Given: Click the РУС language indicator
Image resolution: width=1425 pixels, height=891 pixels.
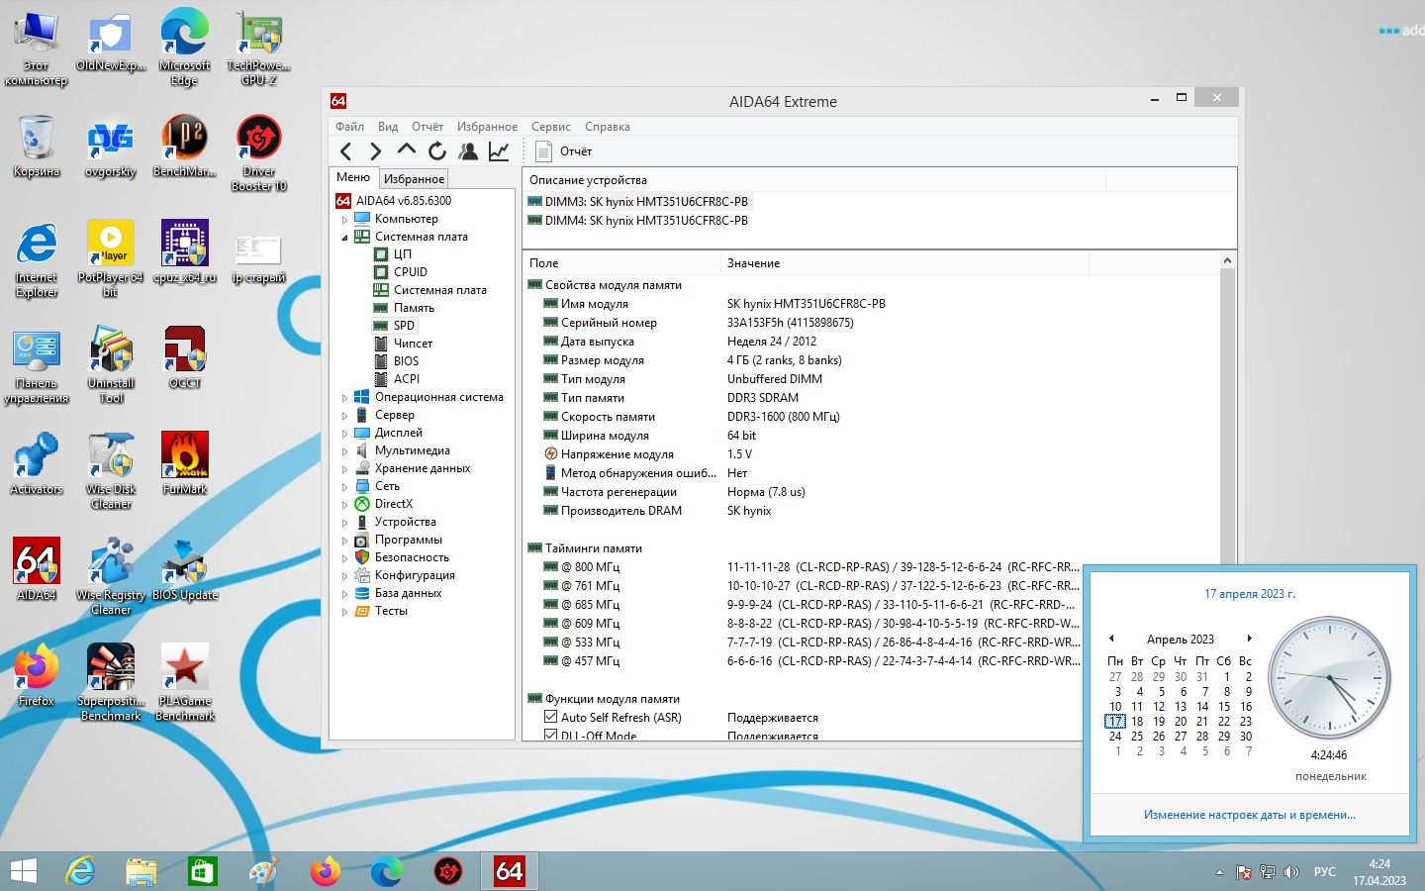Looking at the screenshot, I should [x=1324, y=872].
